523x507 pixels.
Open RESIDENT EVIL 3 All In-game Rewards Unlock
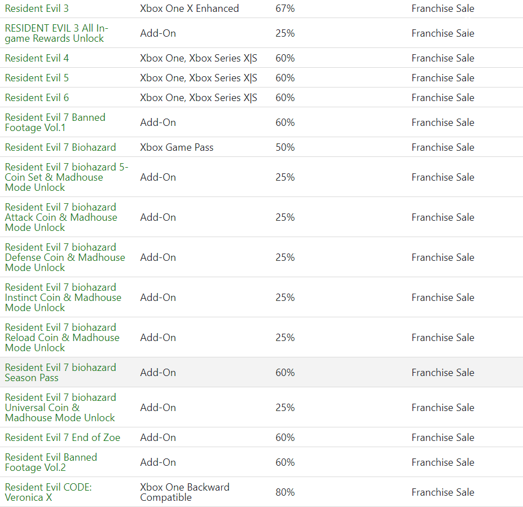[x=56, y=33]
